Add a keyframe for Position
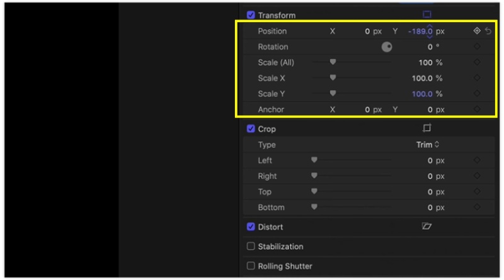The width and height of the screenshot is (504, 280). 477,31
